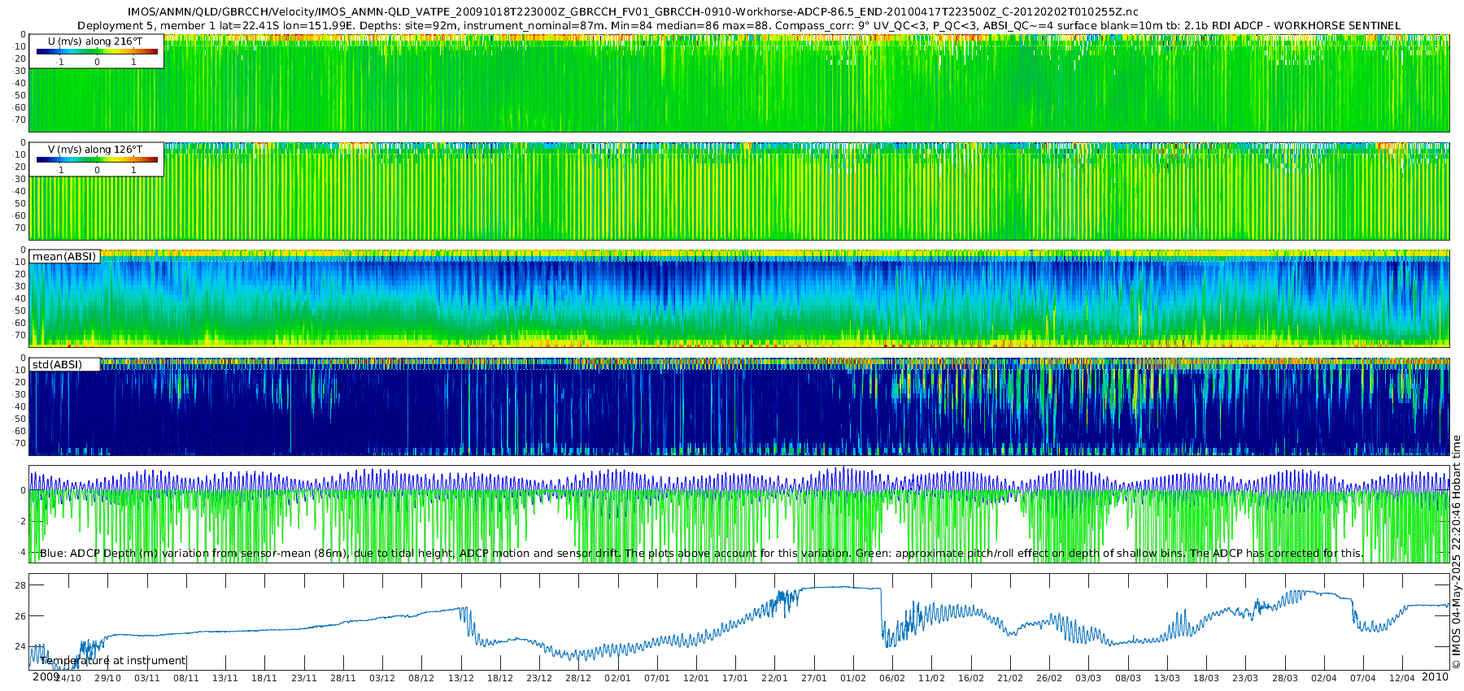The image size is (1464, 691).
Task: Click the 'U (m/s) along 216°T' legend title
Action: click(x=96, y=41)
